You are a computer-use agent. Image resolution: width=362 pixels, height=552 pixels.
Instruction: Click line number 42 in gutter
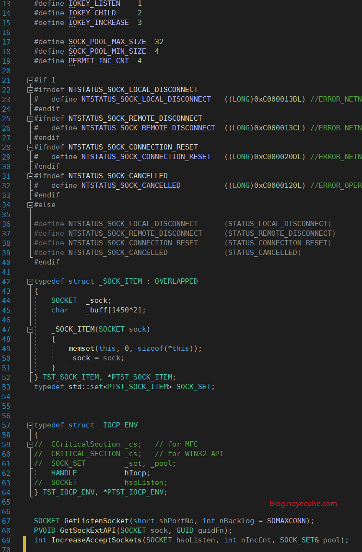[6, 282]
